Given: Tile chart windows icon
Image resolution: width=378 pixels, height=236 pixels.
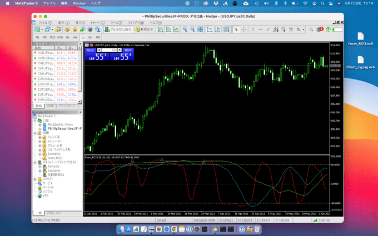Looking at the screenshot, I should [200, 29].
